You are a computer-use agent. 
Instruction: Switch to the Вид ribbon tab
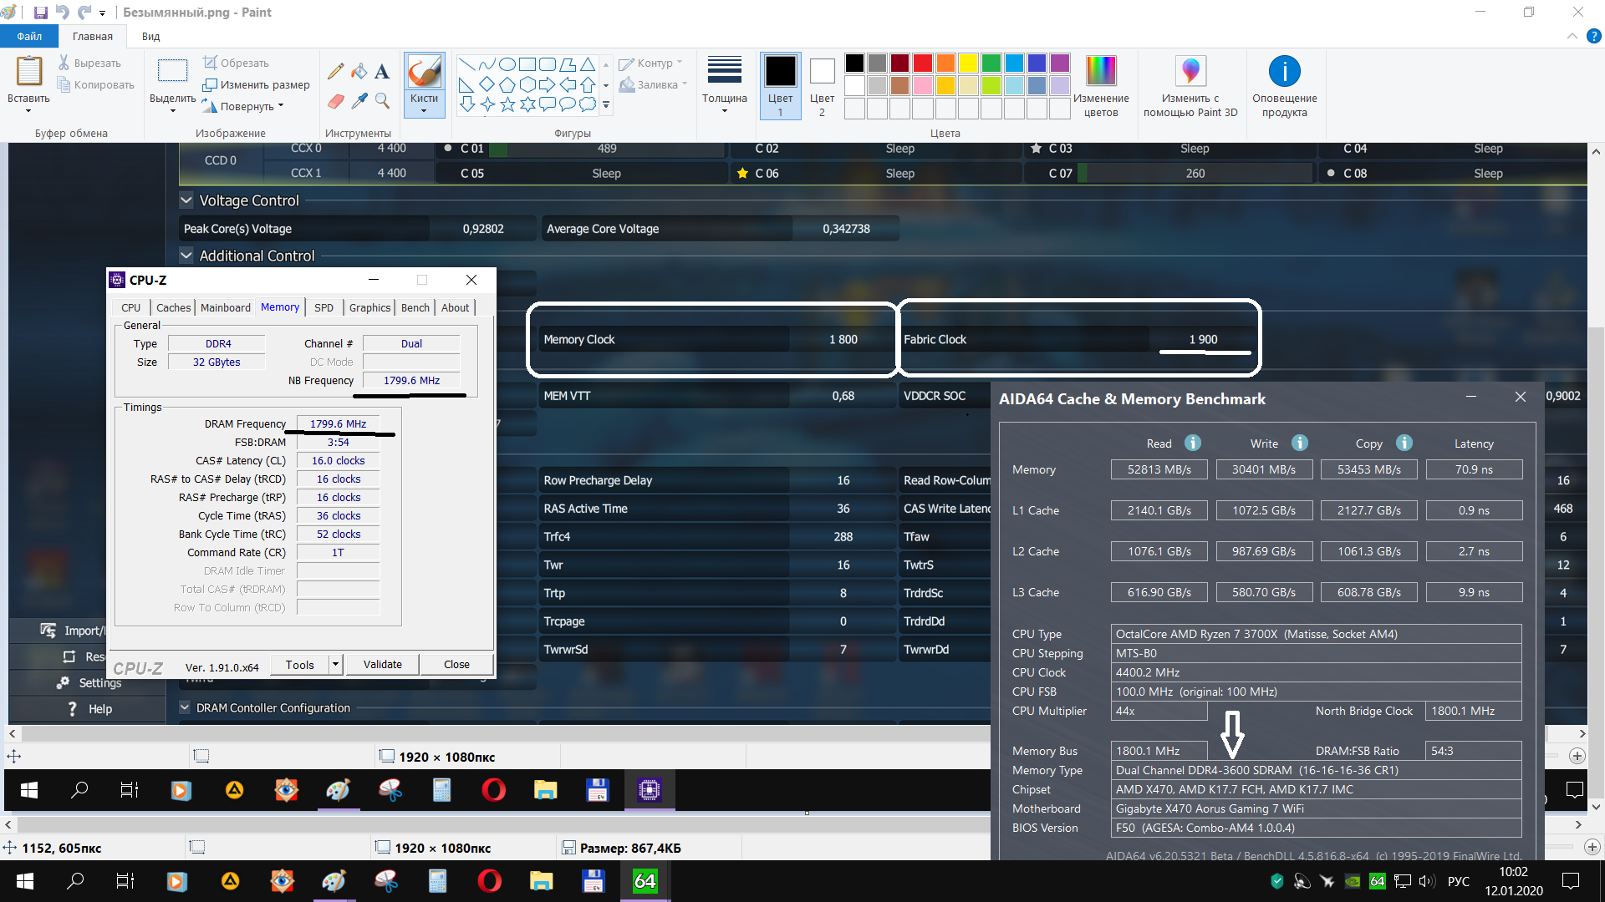(x=150, y=37)
